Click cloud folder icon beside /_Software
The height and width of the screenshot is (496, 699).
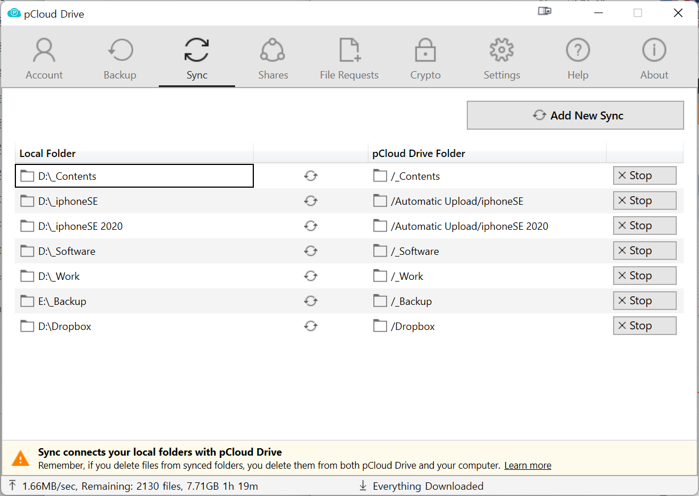tap(380, 251)
